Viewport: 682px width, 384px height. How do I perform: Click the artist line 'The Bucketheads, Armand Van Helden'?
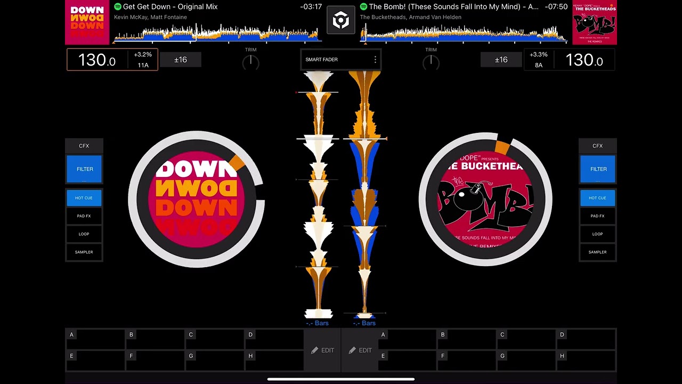pyautogui.click(x=410, y=17)
